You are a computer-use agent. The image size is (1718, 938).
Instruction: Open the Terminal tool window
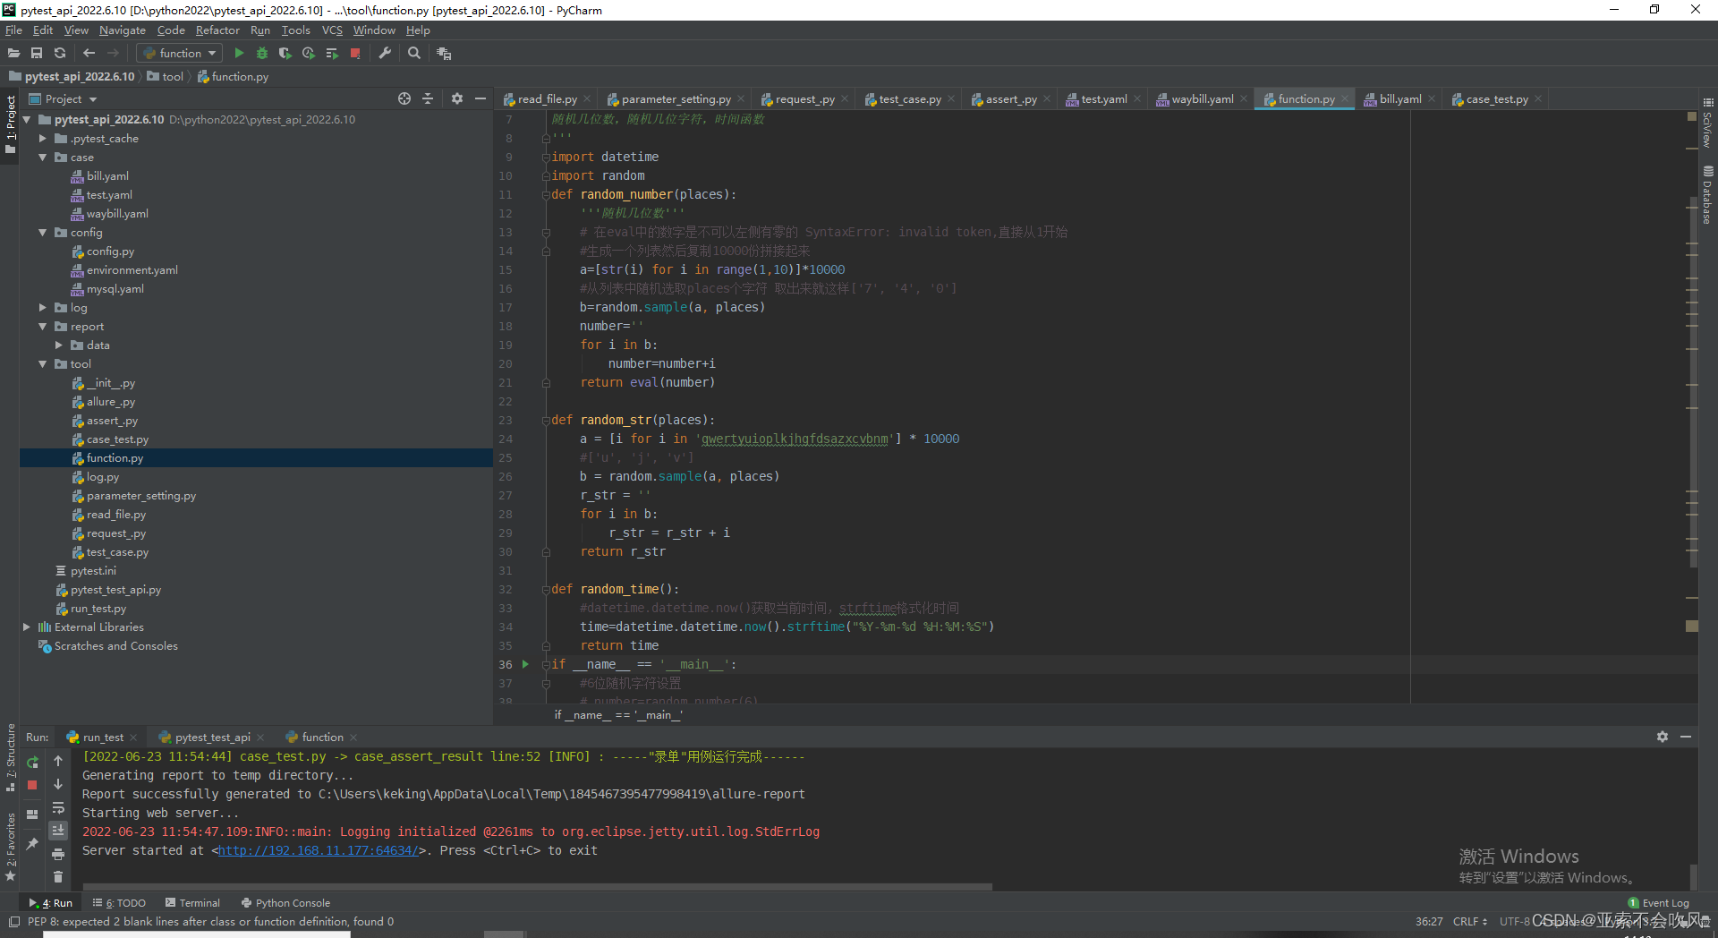pos(191,903)
